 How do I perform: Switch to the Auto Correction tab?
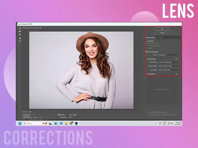(x=150, y=37)
